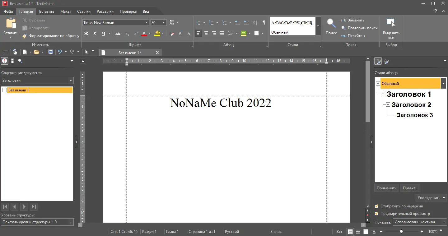448x236 pixels.
Task: Open the Поиск magnifier search tool
Action: [x=331, y=26]
